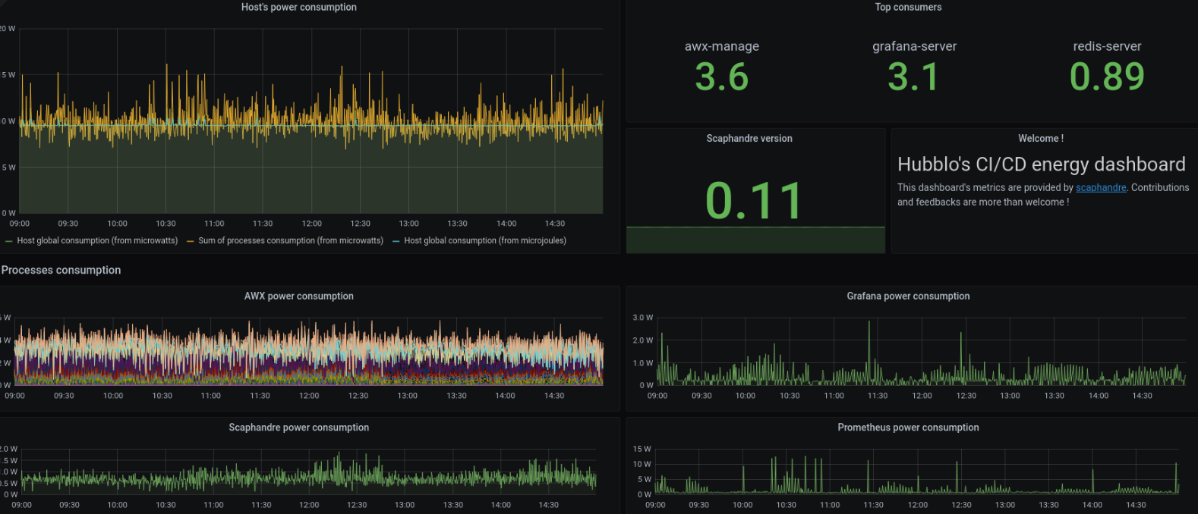
Task: Click the 15 W axis label in Prometheus panel
Action: tap(642, 449)
